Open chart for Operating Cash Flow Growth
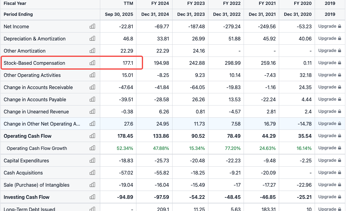 pyautogui.click(x=92, y=148)
